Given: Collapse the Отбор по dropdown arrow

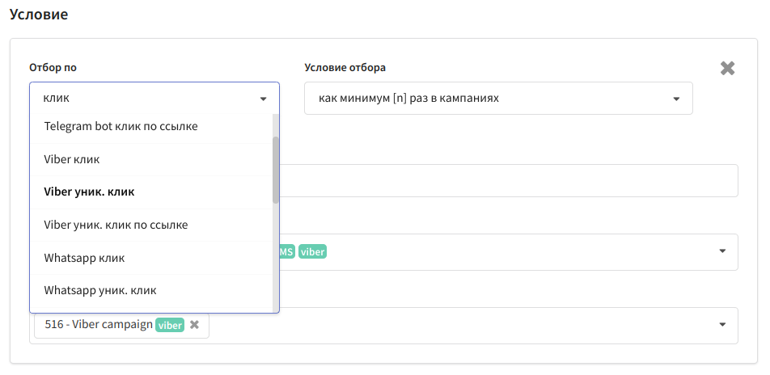Looking at the screenshot, I should point(263,99).
